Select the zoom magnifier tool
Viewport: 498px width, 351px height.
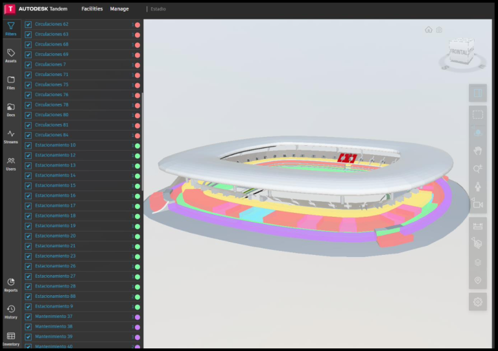tap(478, 168)
